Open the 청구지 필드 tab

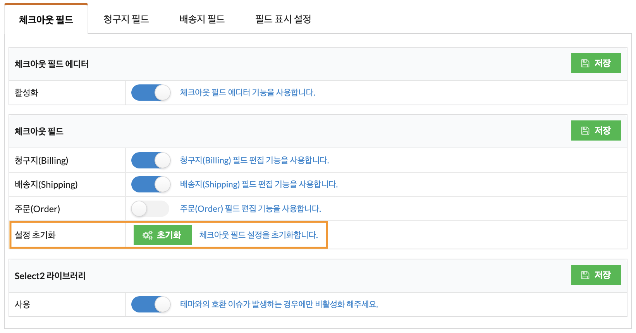click(126, 19)
